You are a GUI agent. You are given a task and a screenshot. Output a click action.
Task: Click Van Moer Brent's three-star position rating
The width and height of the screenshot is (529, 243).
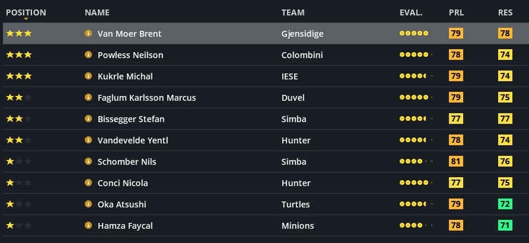click(x=19, y=34)
